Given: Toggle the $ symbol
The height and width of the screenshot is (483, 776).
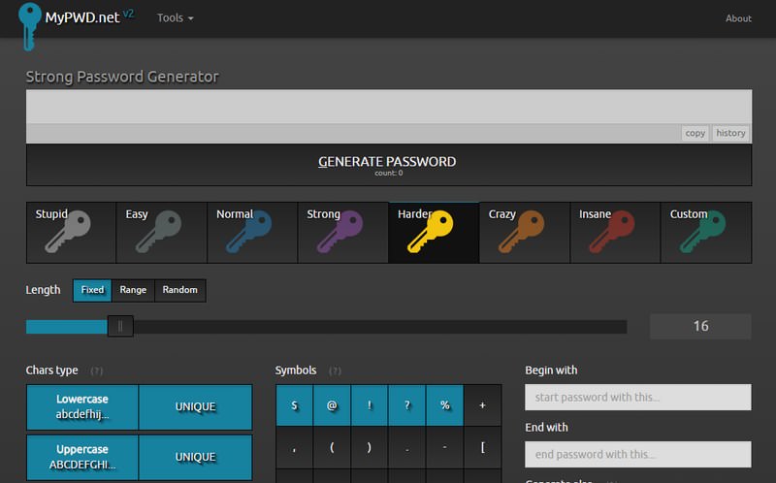Looking at the screenshot, I should click(295, 405).
